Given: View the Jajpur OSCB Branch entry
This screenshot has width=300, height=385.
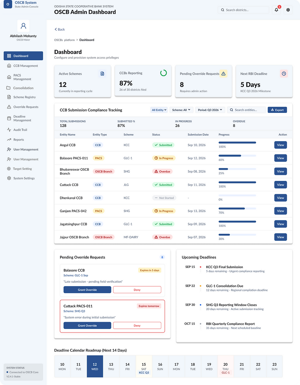Looking at the screenshot, I should 280,237.
